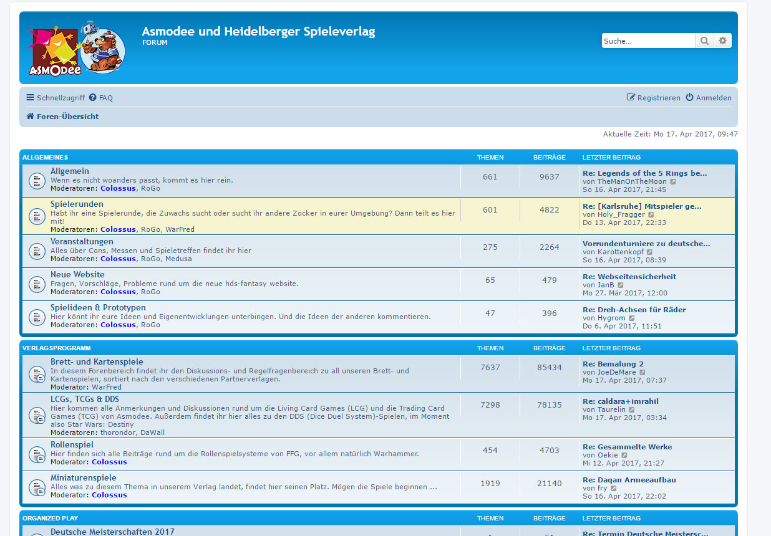
Task: Open the Anmelden login page
Action: tap(709, 98)
